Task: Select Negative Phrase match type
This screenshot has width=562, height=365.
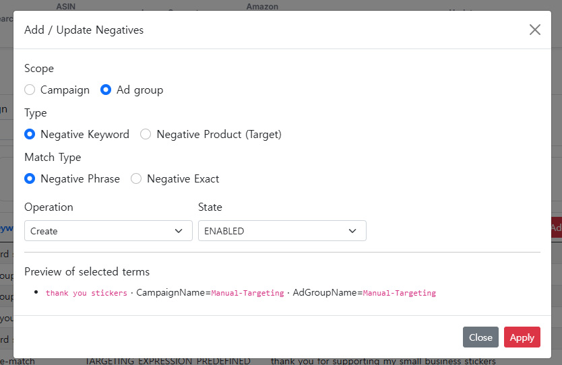Action: (x=30, y=179)
